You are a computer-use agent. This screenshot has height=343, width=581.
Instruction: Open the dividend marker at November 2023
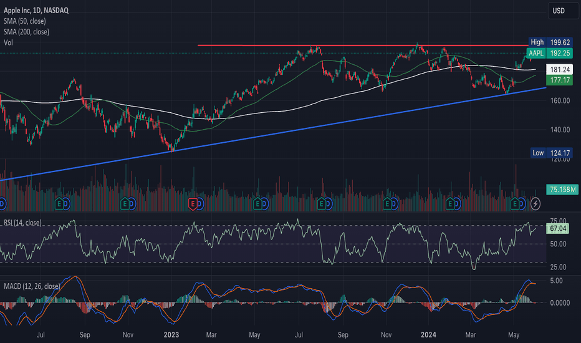394,203
